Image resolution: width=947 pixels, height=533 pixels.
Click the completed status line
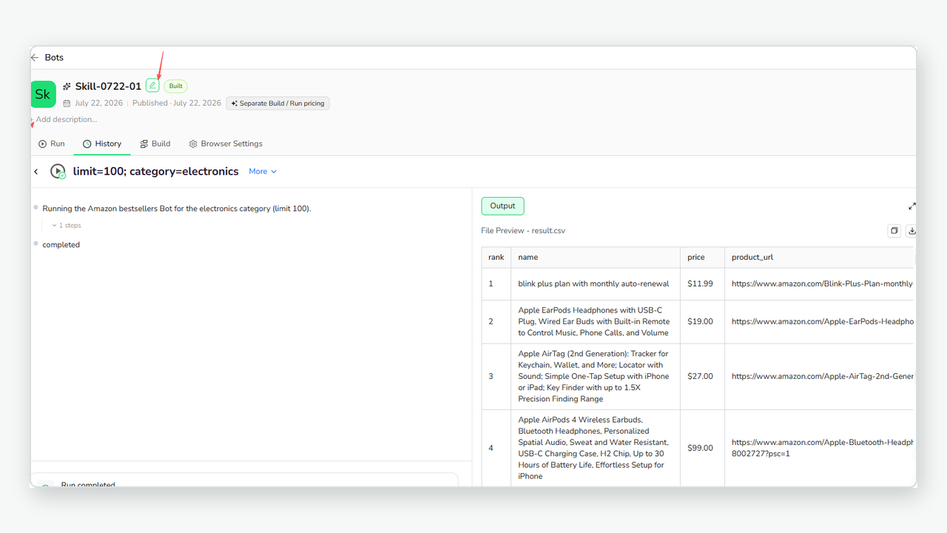tap(61, 244)
